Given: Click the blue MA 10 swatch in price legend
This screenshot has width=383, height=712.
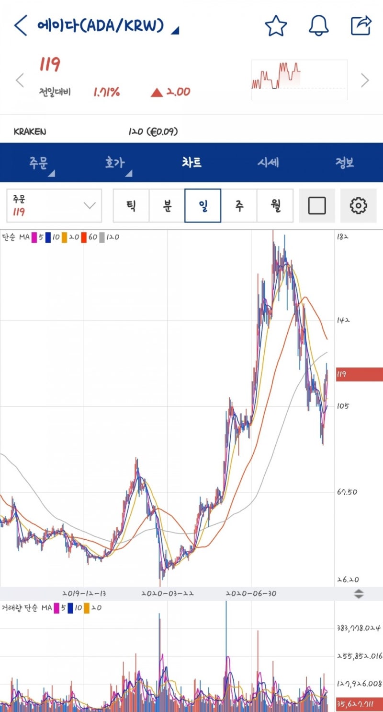Looking at the screenshot, I should point(48,237).
